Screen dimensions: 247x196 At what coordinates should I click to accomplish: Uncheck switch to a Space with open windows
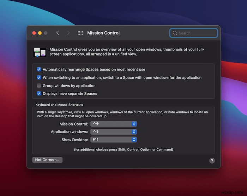39,78
